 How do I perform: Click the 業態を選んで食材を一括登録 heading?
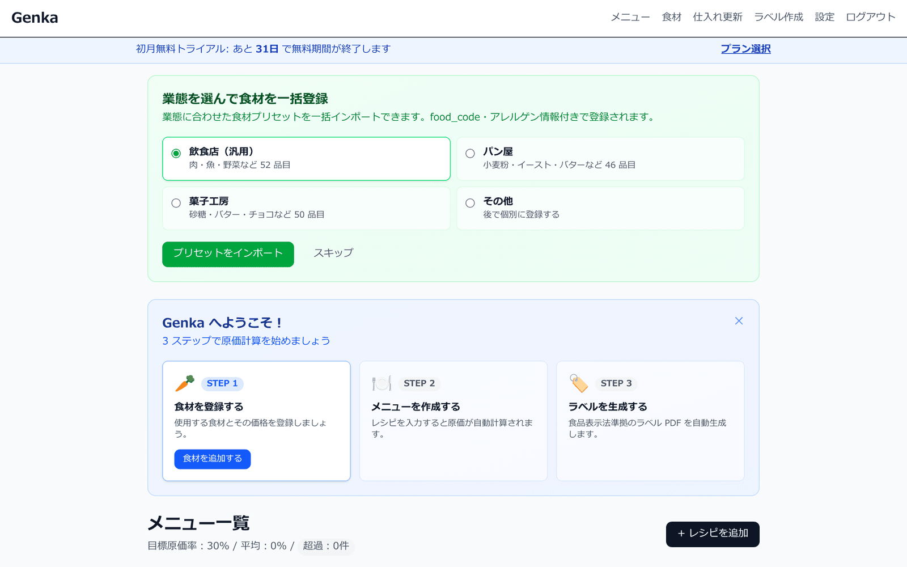[245, 99]
